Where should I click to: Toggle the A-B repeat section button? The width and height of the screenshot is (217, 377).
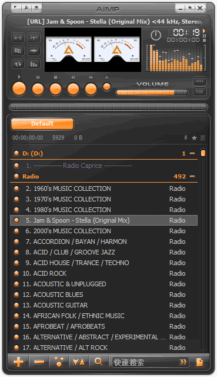pos(18,38)
